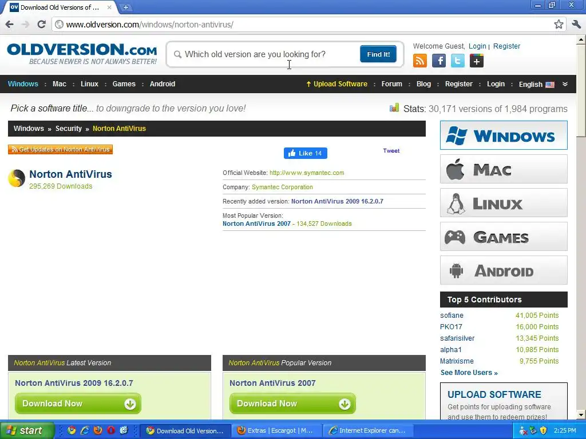586x439 pixels.
Task: Bookmark this page with the star icon
Action: point(559,25)
